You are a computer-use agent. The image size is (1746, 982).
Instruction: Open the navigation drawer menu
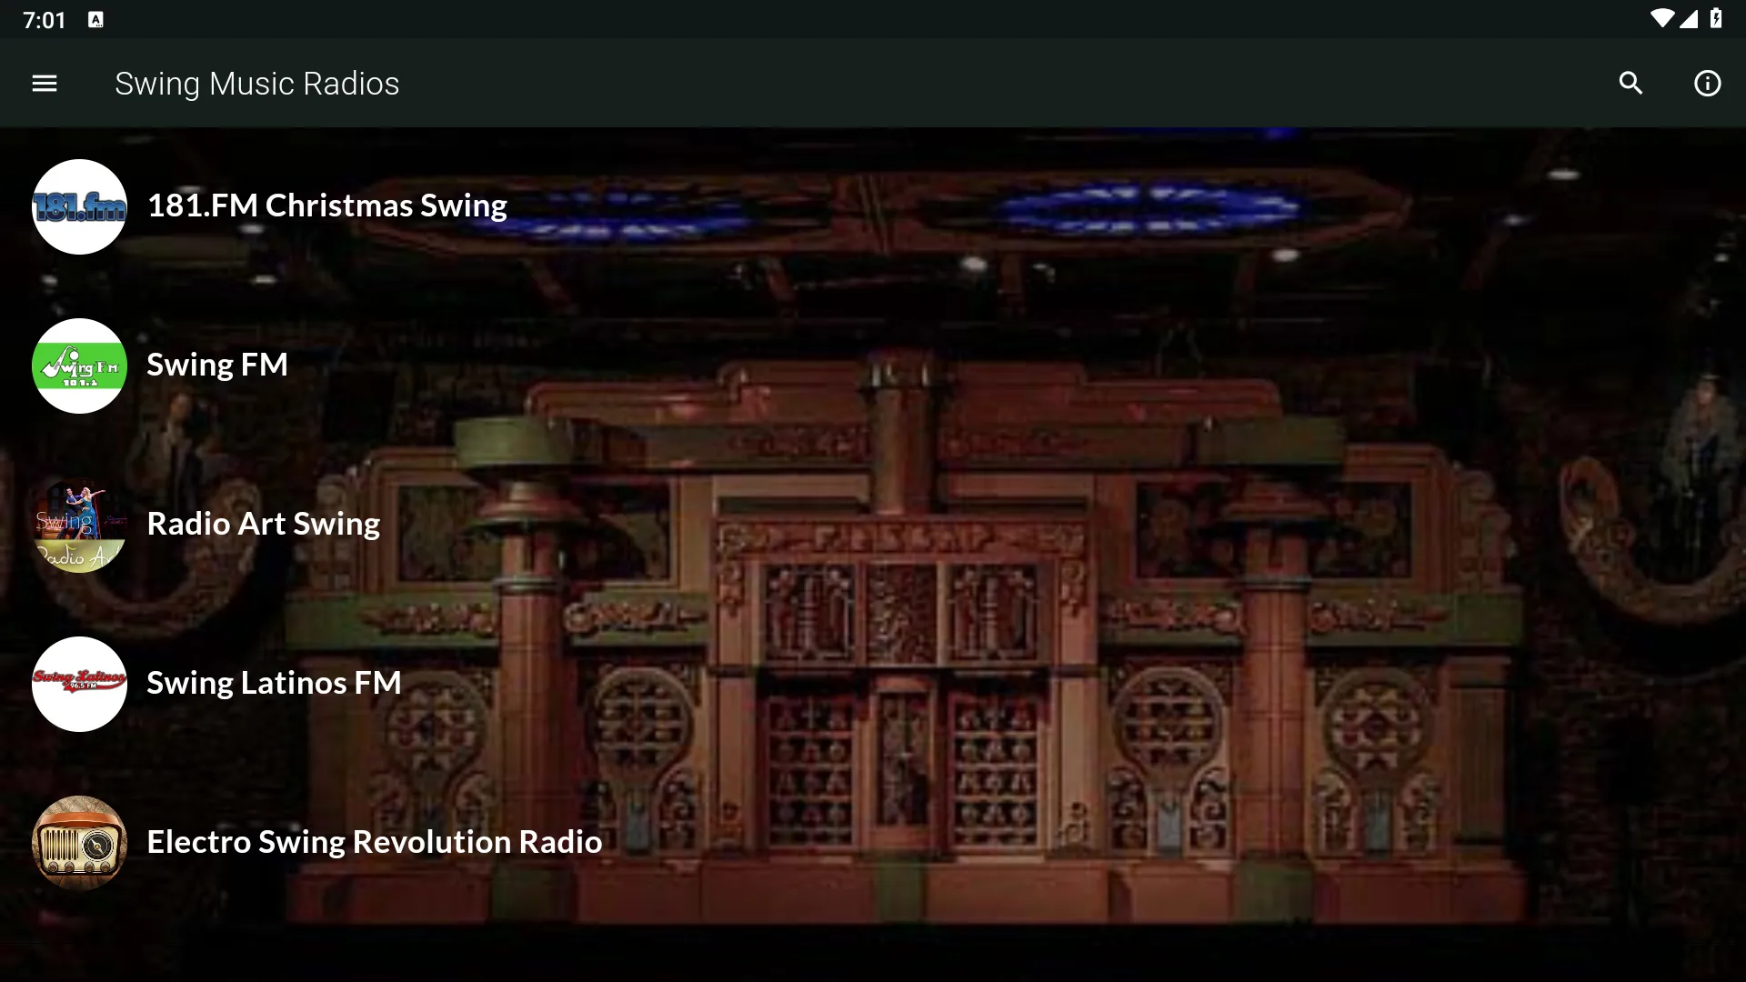[43, 83]
